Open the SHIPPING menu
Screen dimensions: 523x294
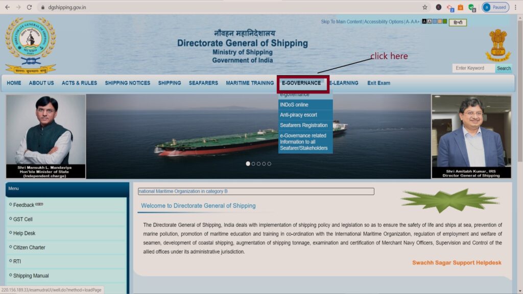(170, 83)
